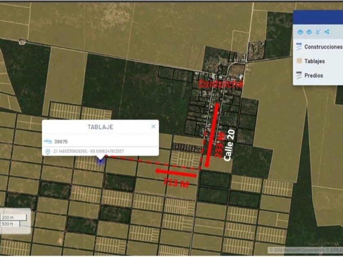Click the hide-layers crossed eye icon
The image size is (343, 257).
click(309, 32)
